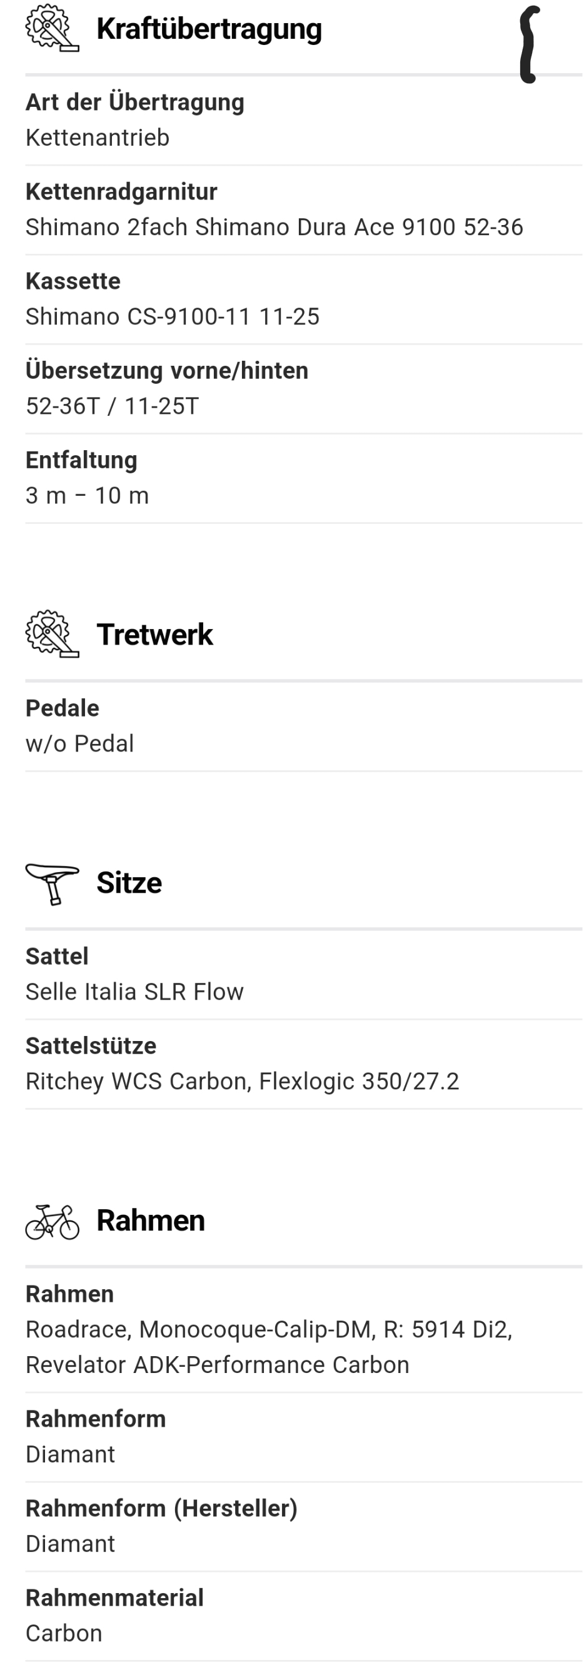The height and width of the screenshot is (1670, 584).
Task: Click the Rahmenform (Hersteller) label
Action: point(161,1509)
